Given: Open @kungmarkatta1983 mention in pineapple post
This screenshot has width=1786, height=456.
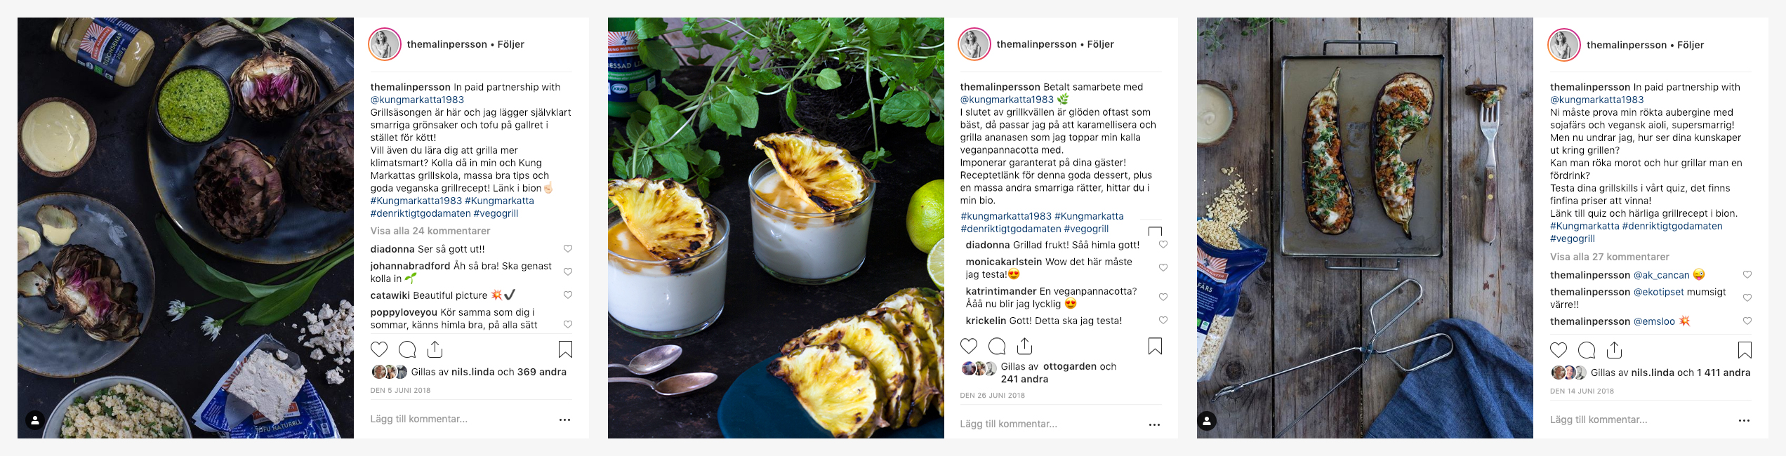Looking at the screenshot, I should tap(1007, 100).
